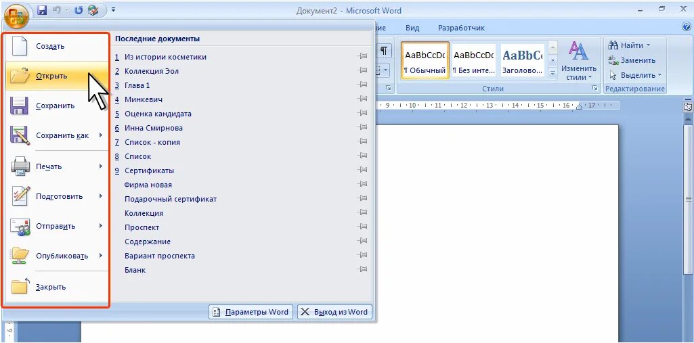This screenshot has height=343, width=694.
Task: Pin Глава 1 to the list
Action: coord(362,85)
